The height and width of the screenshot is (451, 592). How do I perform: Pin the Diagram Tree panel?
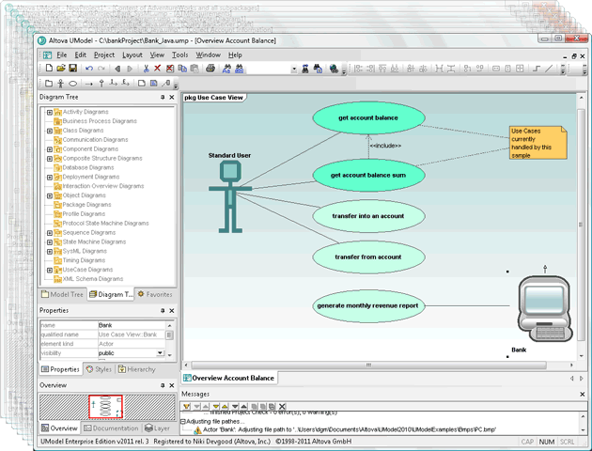(x=163, y=97)
